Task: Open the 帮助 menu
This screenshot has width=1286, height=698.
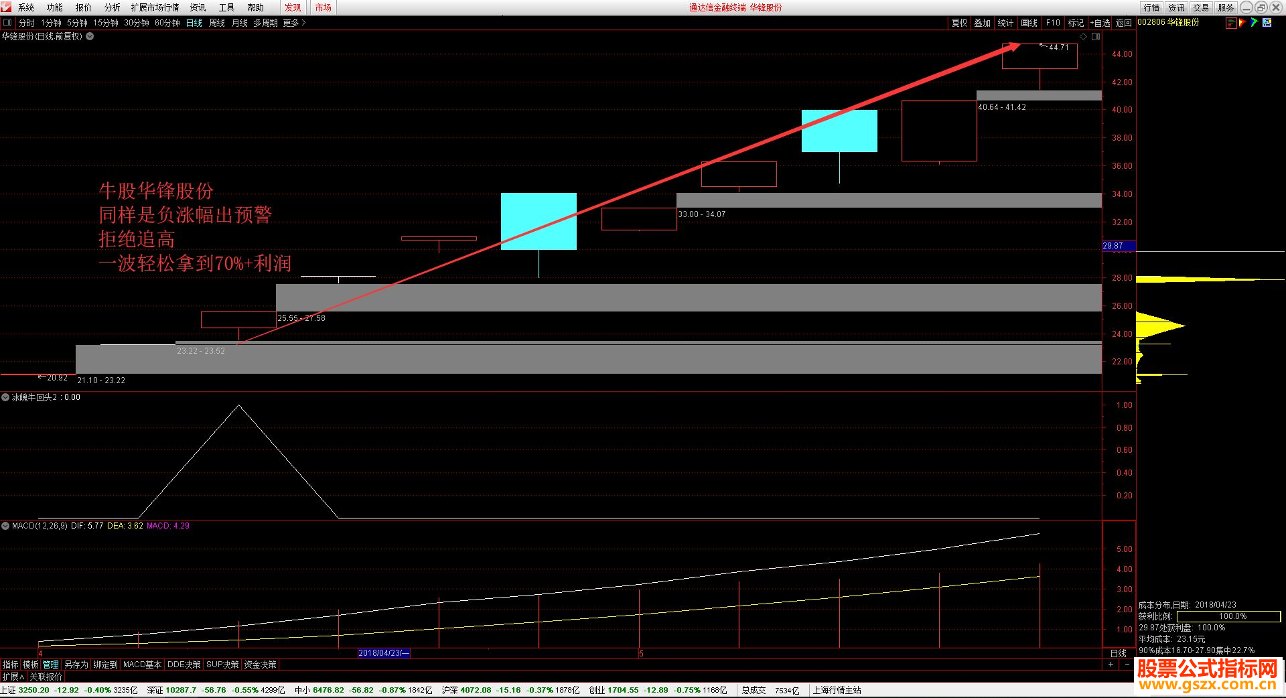Action: point(255,7)
